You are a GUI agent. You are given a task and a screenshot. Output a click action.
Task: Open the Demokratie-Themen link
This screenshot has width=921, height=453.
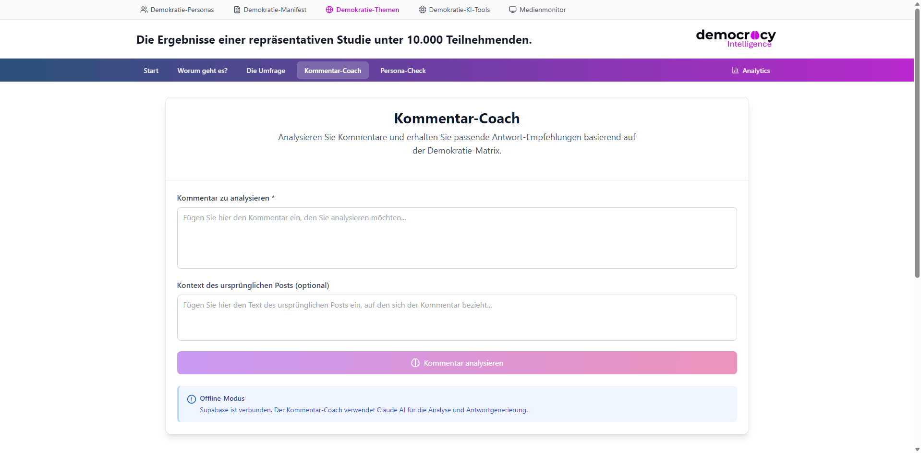[x=363, y=10]
